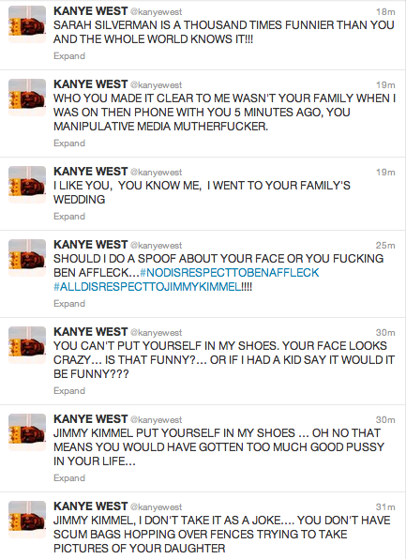Open the 31m timestamp on last tweet
406x559 pixels.
coord(385,507)
